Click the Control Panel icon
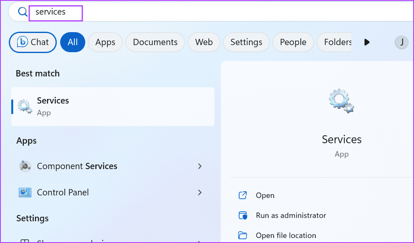This screenshot has height=243, width=414. click(25, 192)
